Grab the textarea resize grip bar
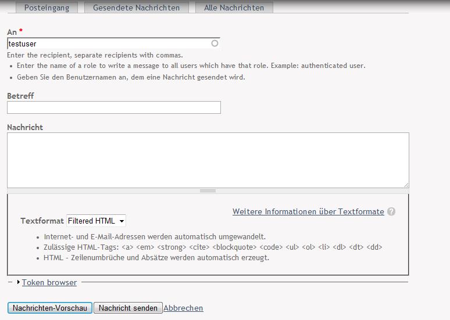450x320 pixels. pyautogui.click(x=208, y=190)
